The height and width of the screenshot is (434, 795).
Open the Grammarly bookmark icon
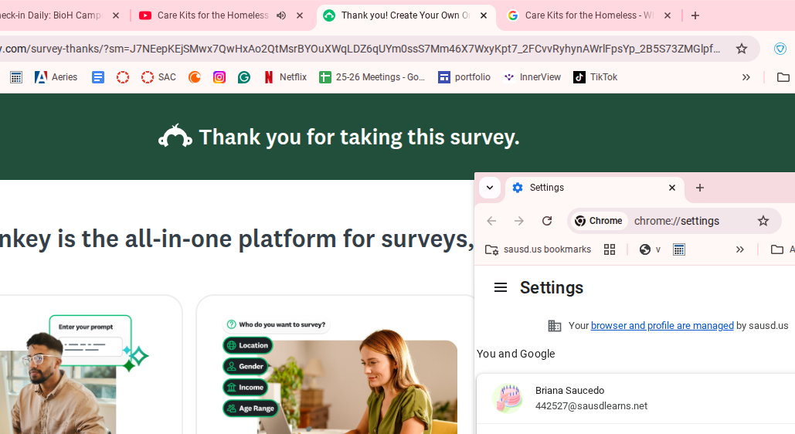pyautogui.click(x=244, y=77)
